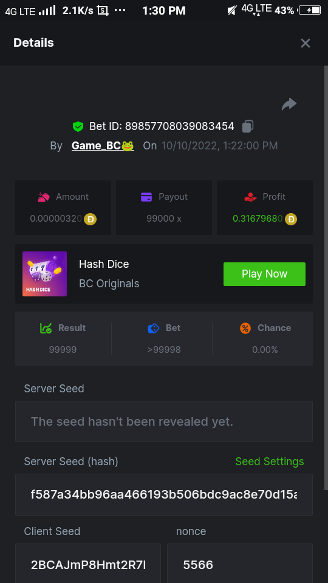The width and height of the screenshot is (328, 583).
Task: Click the Play Now button
Action: coord(264,274)
